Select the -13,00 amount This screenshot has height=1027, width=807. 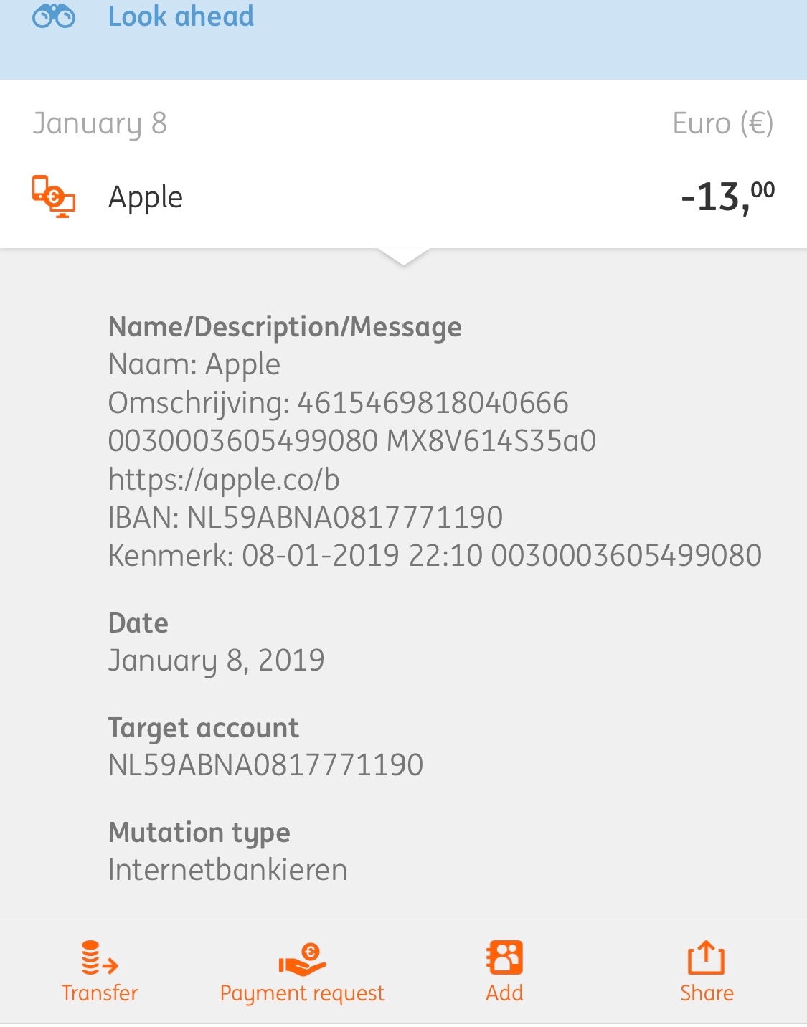(x=727, y=197)
